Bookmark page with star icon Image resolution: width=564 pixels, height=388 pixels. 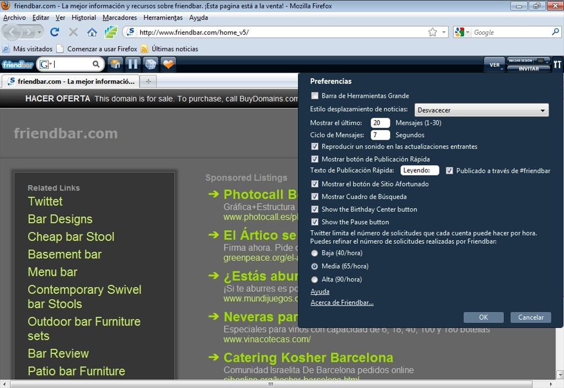pos(432,32)
